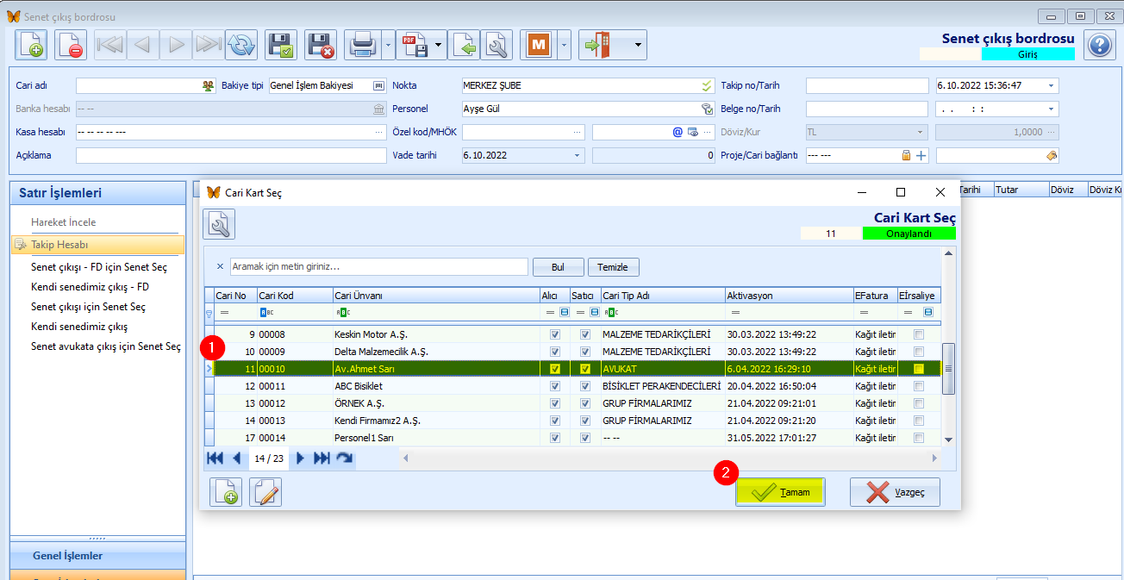Cancel changes with the red-X floppy icon
Viewport: 1124px width, 580px height.
point(321,45)
